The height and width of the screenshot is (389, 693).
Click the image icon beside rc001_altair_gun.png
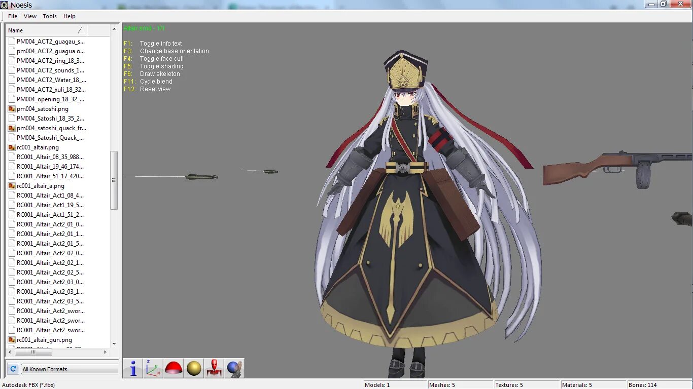point(12,340)
